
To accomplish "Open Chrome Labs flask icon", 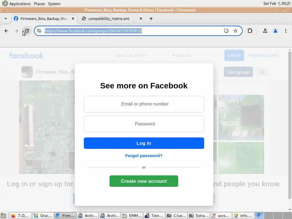I will coord(265,31).
